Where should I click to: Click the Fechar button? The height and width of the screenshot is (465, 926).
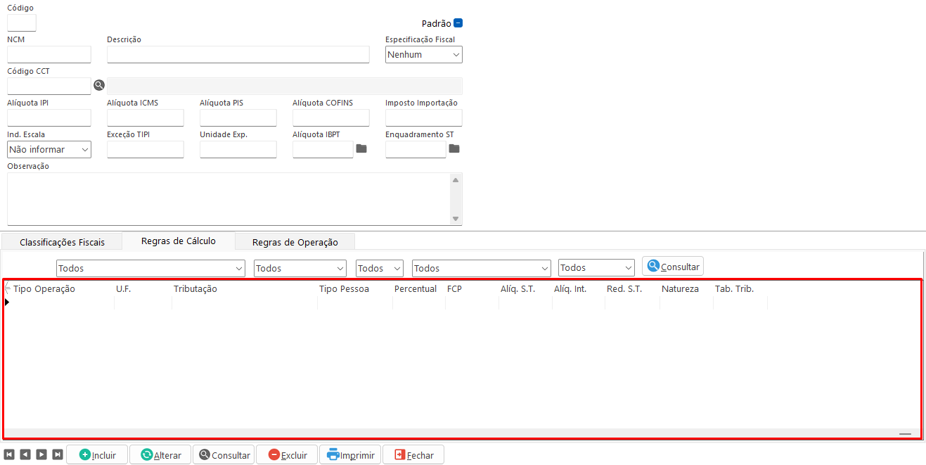coord(413,454)
